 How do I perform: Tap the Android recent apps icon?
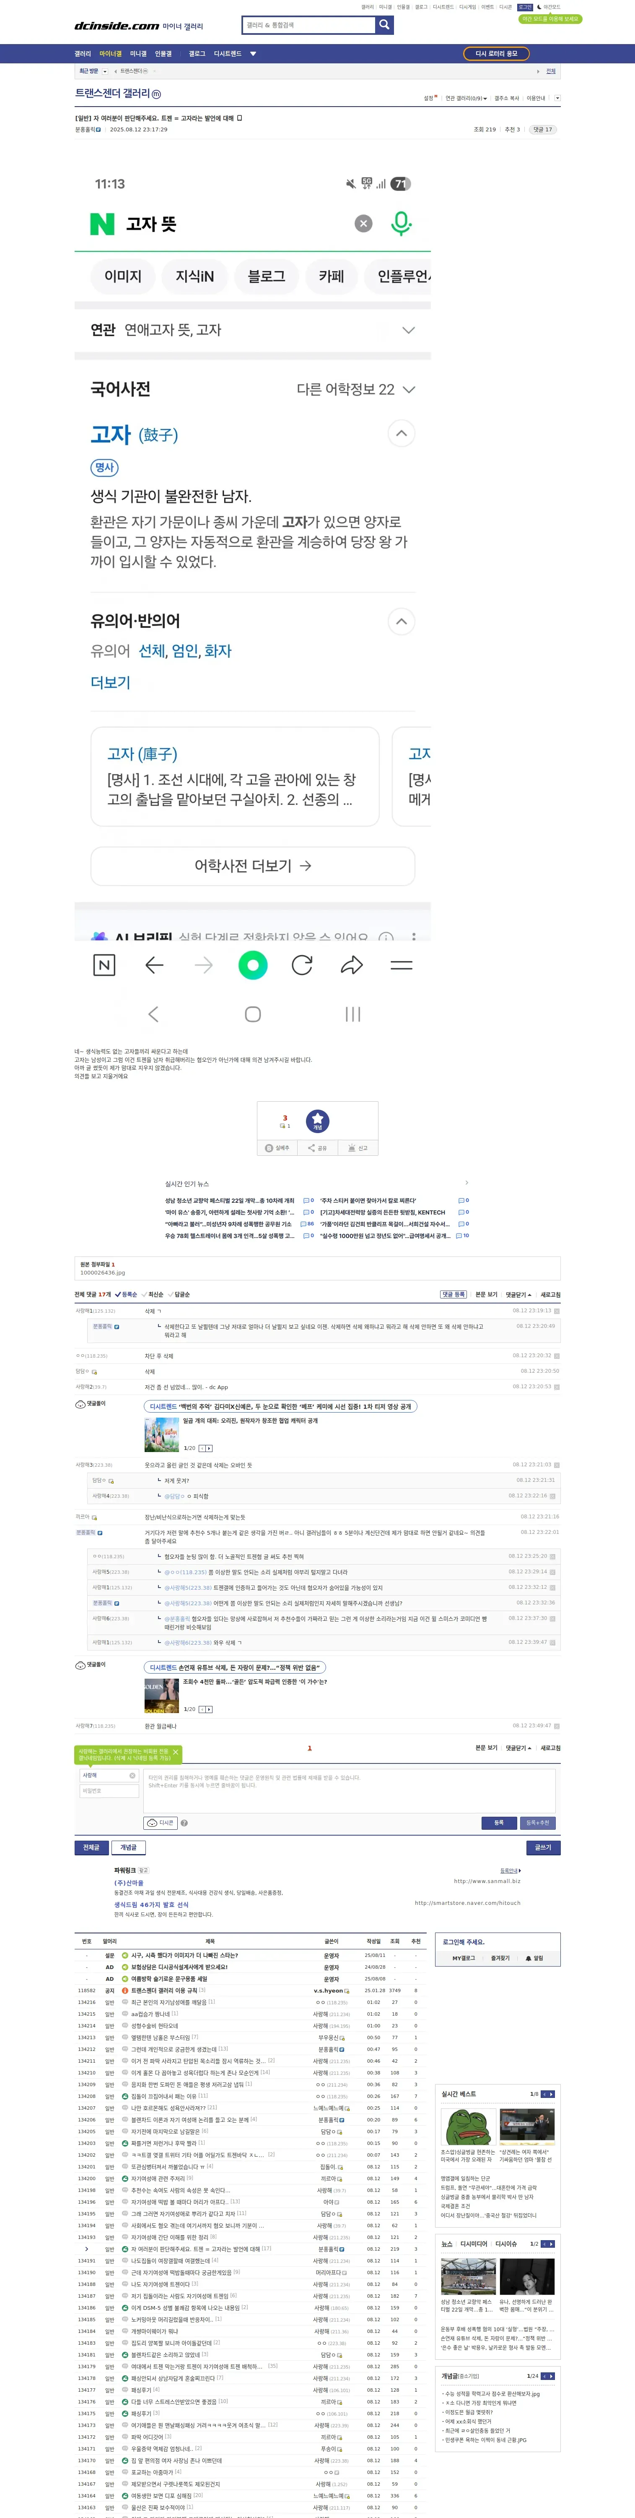(352, 1015)
